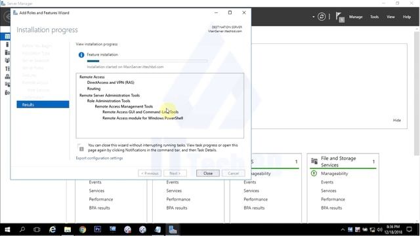Screen dimensions: 420x236
Task: Open BPA results under File and Storage Services
Action: [x=331, y=208]
